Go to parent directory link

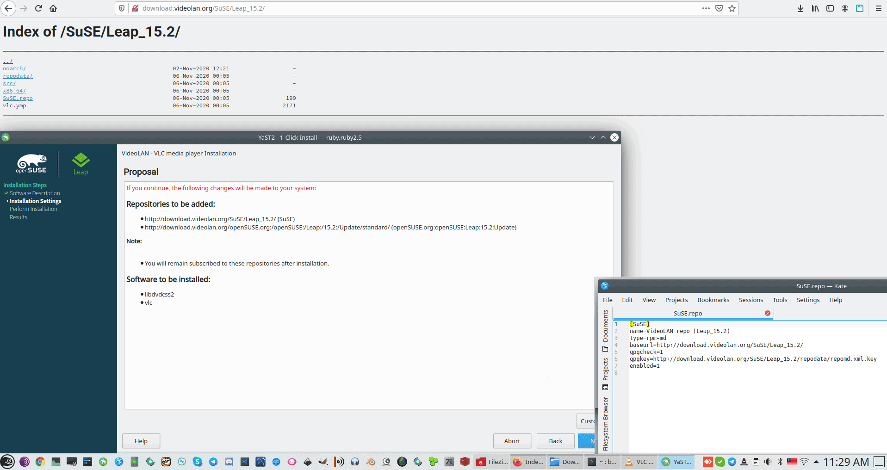click(8, 61)
